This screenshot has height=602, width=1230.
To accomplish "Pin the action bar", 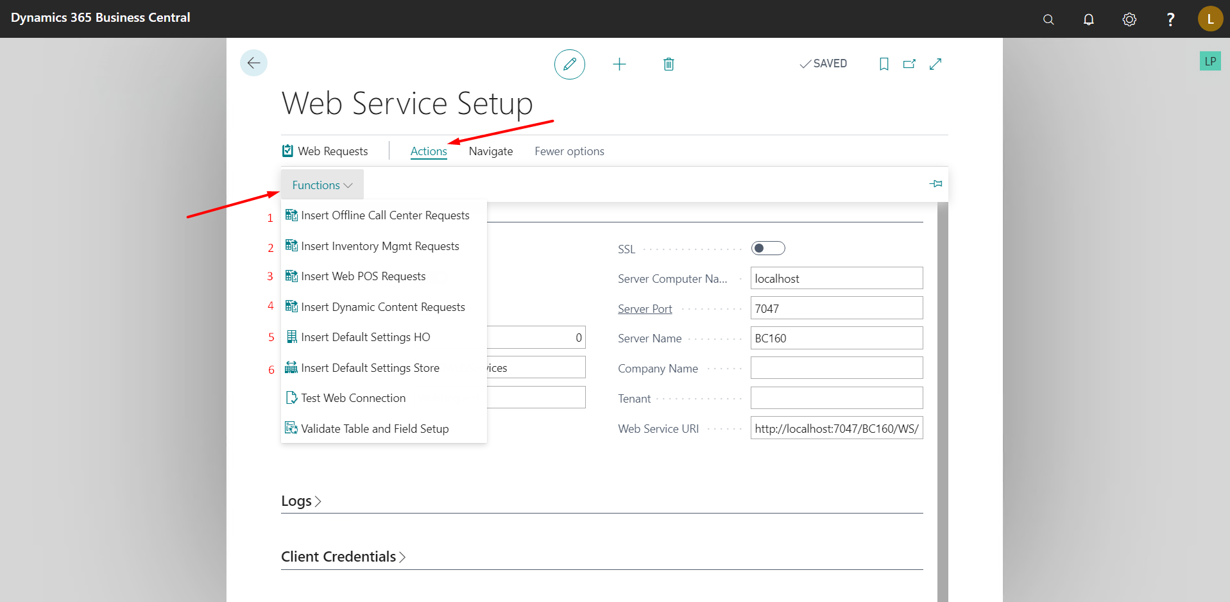I will pyautogui.click(x=936, y=184).
